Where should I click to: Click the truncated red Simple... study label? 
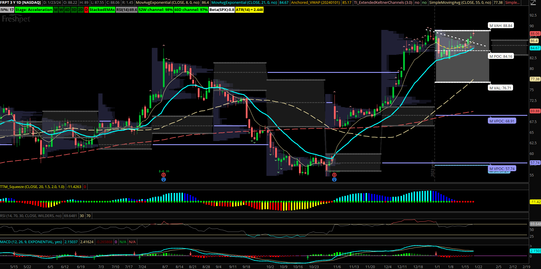pos(512,3)
